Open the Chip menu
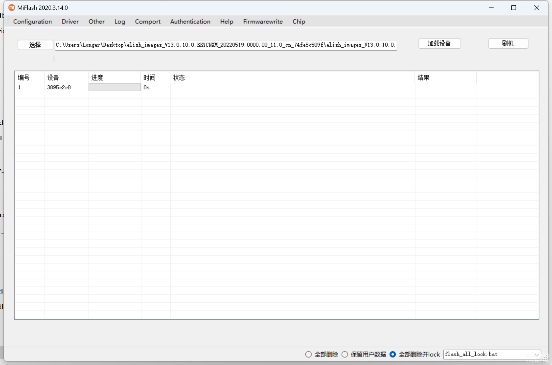Screen dimensions: 552x365 (x=299, y=22)
